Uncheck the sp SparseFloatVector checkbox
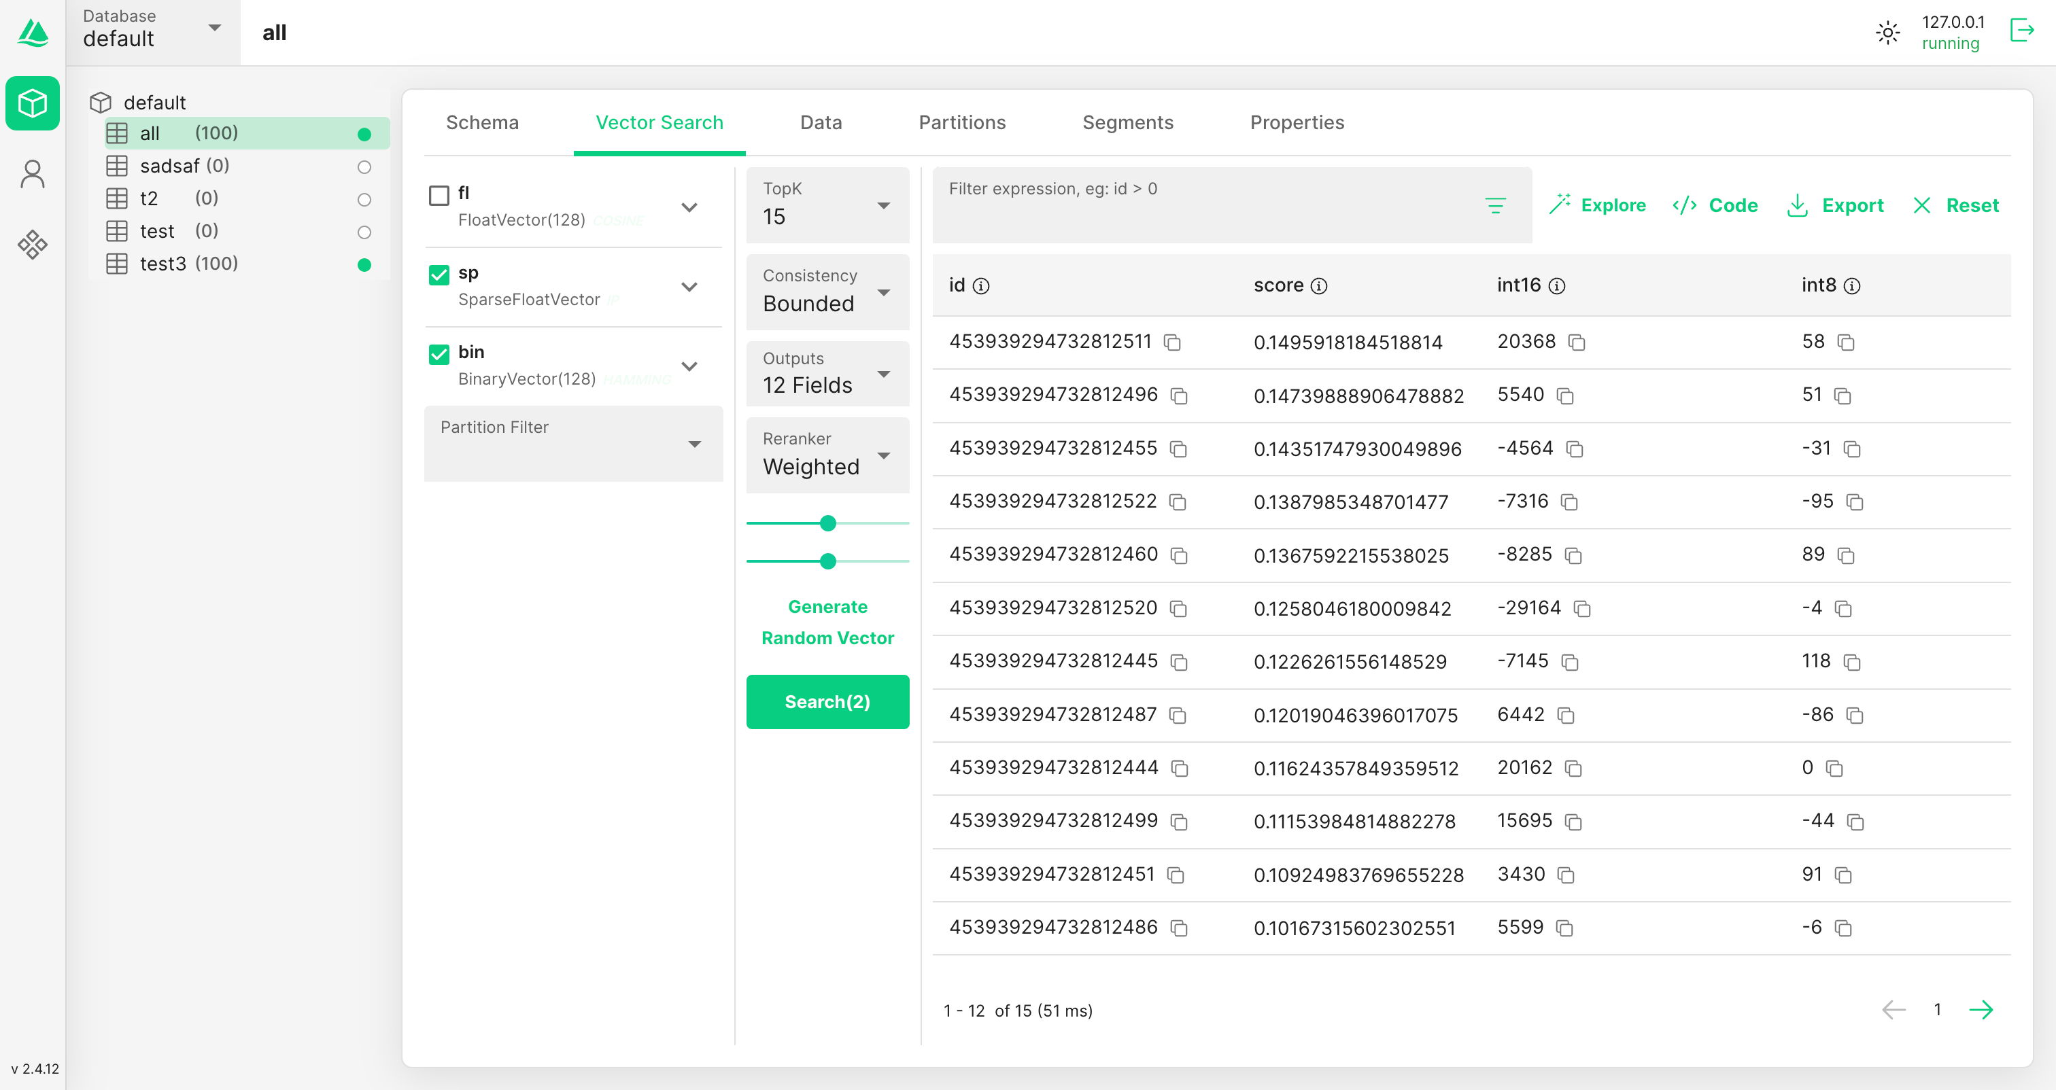This screenshot has width=2056, height=1090. coord(439,275)
